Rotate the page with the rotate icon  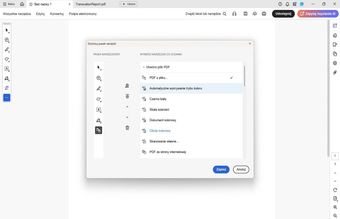click(335, 190)
